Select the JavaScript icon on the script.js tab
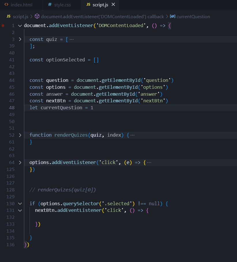Viewport: 237px width, 262px height. 89,5
